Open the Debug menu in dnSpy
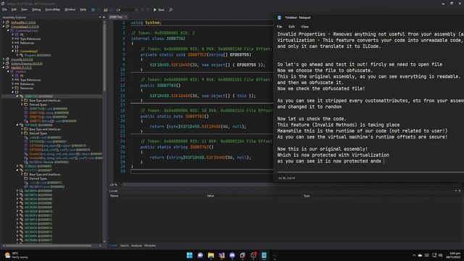This screenshot has width=464, height=261. [36, 9]
